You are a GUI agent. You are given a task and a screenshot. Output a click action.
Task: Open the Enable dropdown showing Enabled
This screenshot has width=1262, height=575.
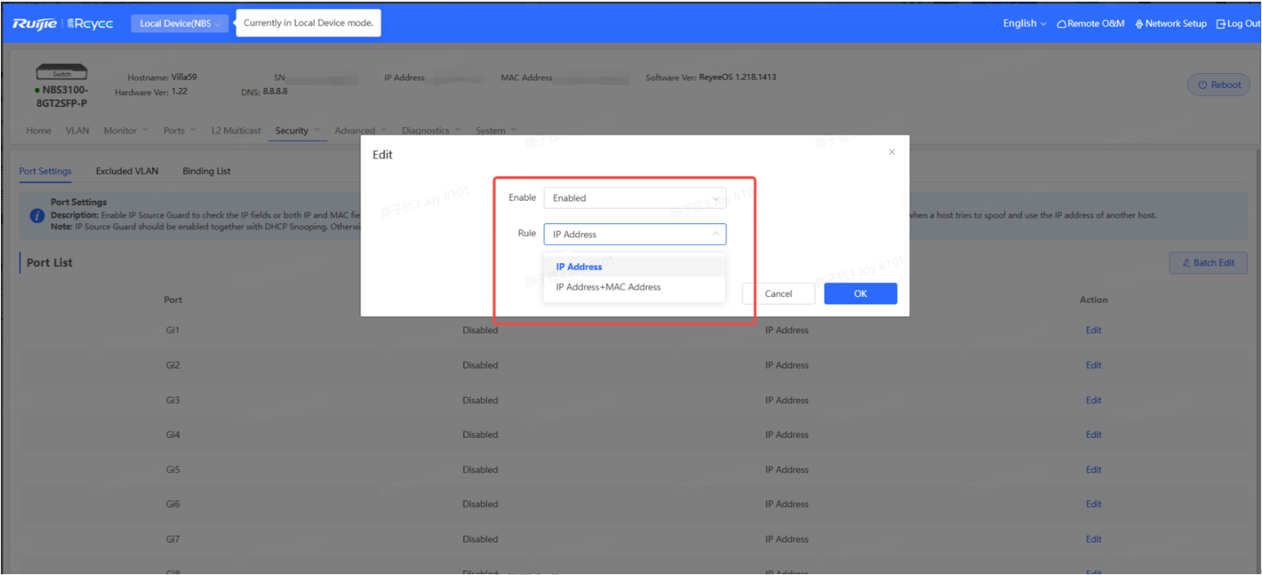tap(635, 198)
